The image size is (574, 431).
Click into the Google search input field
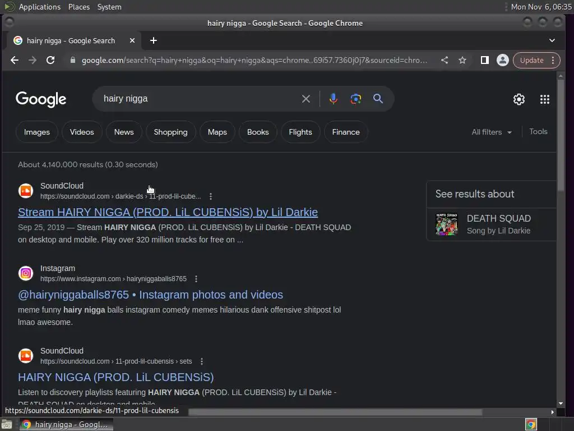pos(198,99)
